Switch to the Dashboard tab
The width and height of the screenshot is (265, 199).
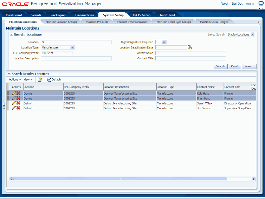tap(14, 15)
